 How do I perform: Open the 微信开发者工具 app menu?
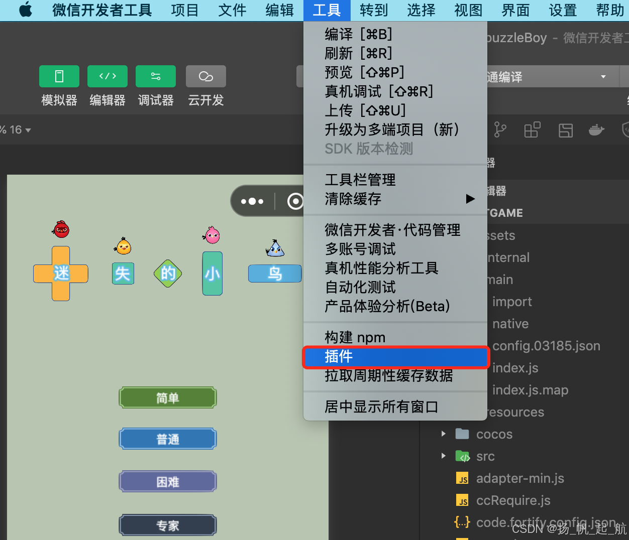[102, 10]
